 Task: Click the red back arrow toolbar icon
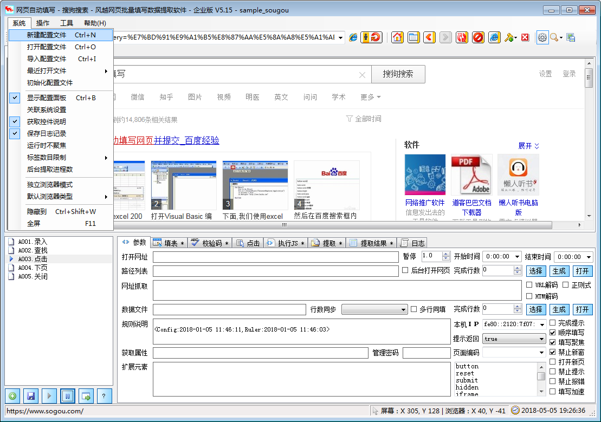pyautogui.click(x=429, y=37)
